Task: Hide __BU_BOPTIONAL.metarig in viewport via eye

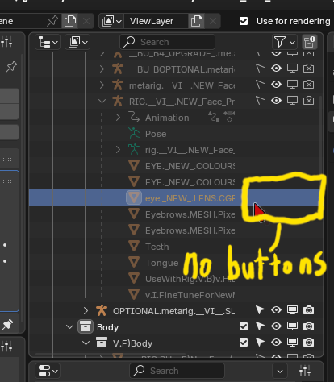Action: click(x=276, y=69)
